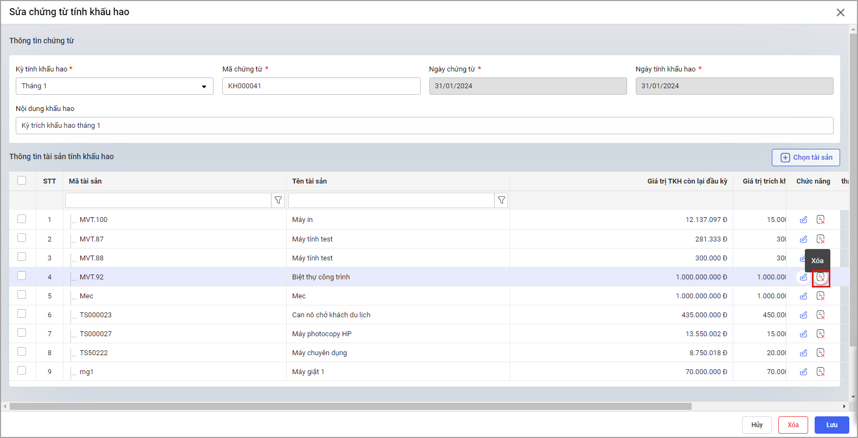This screenshot has width=858, height=438.
Task: Click the Chọn tài sản button
Action: (x=805, y=158)
